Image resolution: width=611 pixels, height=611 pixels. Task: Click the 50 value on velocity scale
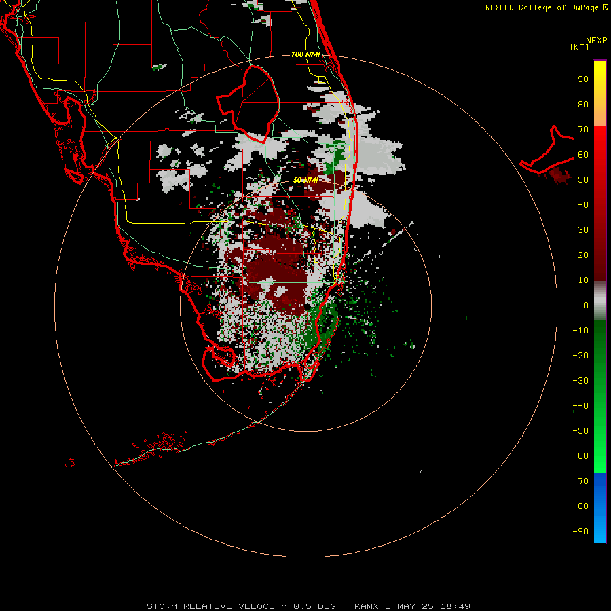tap(583, 180)
